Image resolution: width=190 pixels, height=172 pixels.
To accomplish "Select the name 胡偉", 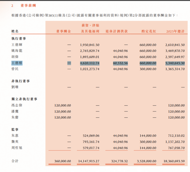I will point(15,57).
